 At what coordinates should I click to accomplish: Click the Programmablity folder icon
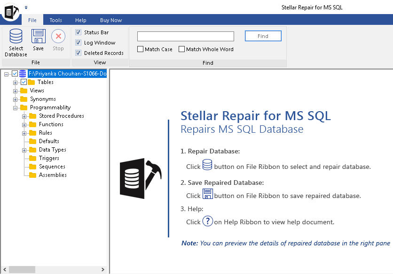click(24, 107)
